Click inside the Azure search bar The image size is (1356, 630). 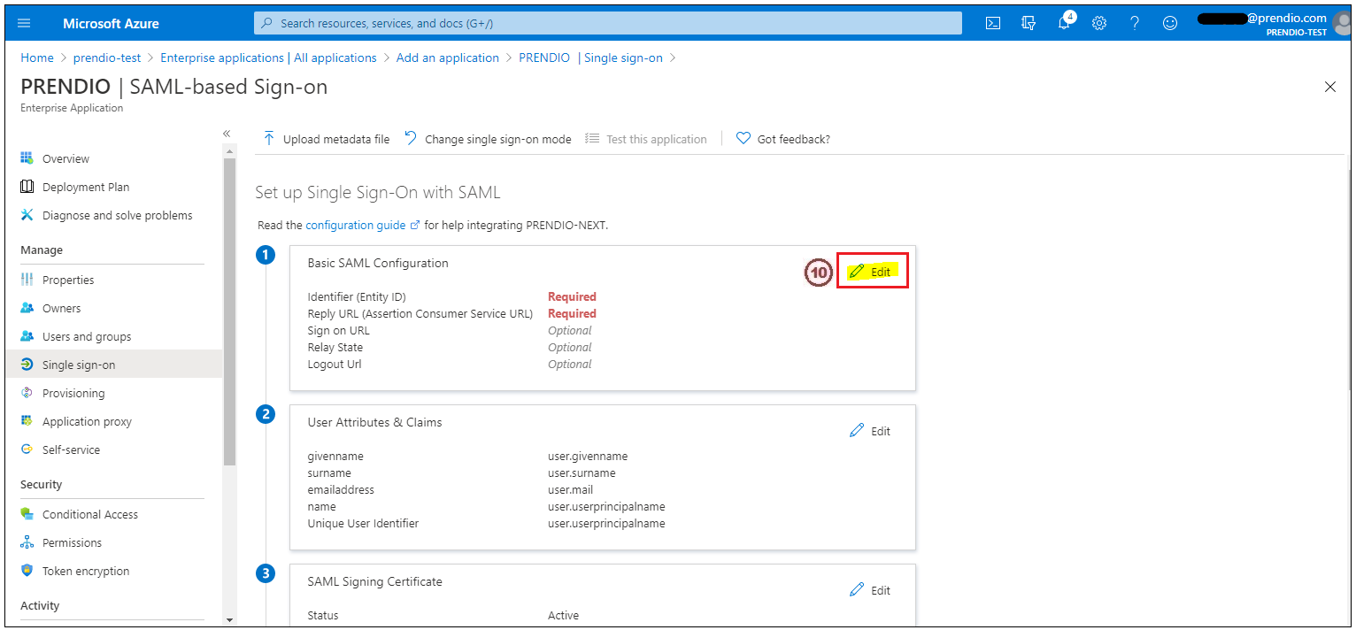tap(611, 23)
